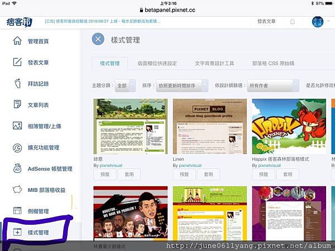
Task: Select the Happix fox theme thumbnail
Action: point(289,127)
